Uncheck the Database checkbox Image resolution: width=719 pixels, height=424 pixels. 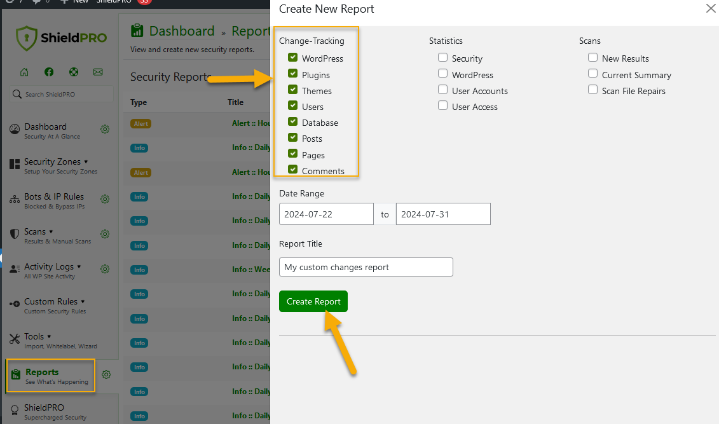[292, 121]
